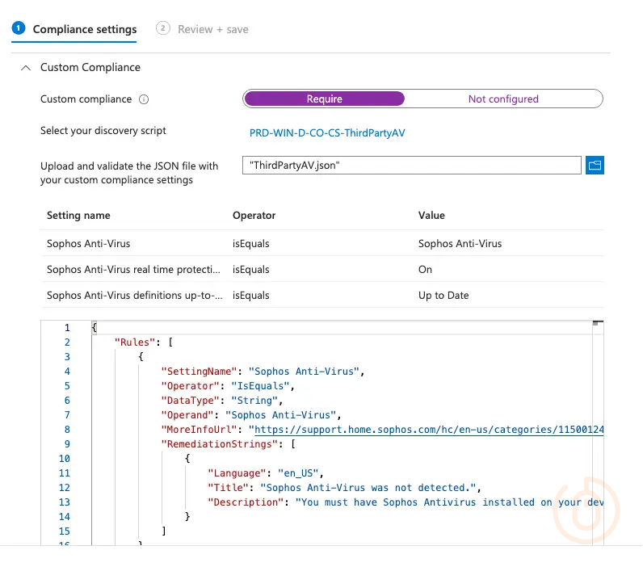
Task: Open the Compliance settings tab
Action: [x=84, y=29]
